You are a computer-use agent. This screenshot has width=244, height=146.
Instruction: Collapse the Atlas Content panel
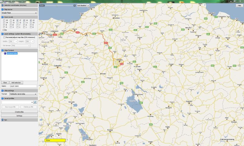(x=19, y=50)
